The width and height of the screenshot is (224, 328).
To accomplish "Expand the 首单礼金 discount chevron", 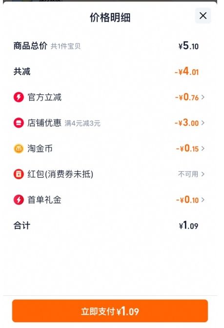I will click(203, 200).
